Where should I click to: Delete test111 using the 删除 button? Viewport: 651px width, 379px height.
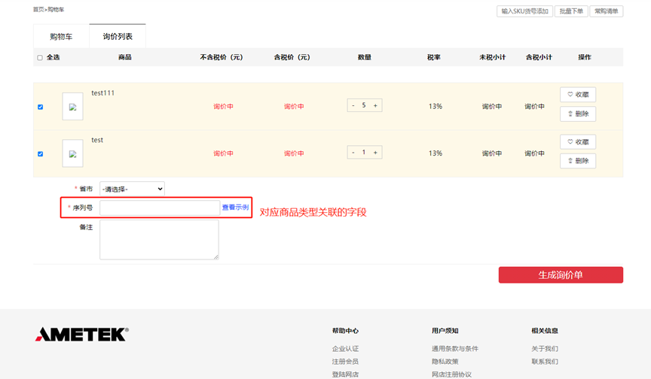point(578,114)
